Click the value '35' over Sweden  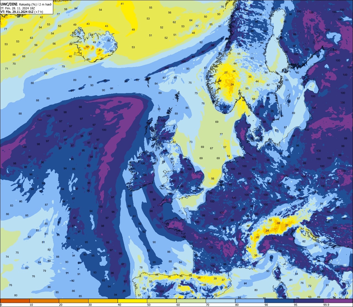(250, 77)
